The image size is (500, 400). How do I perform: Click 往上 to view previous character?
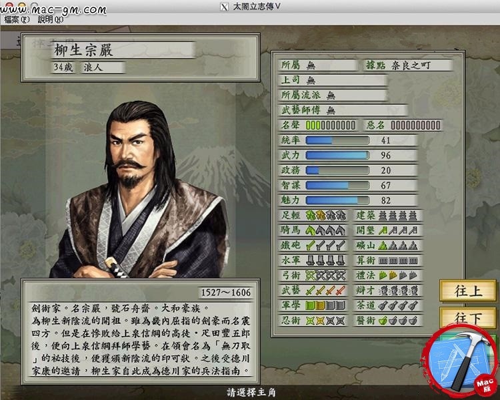pyautogui.click(x=468, y=290)
